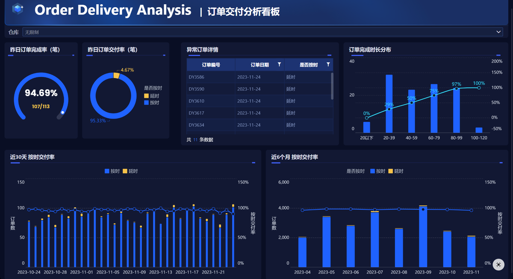Select order row DY3590
This screenshot has height=279, width=513.
click(x=259, y=89)
